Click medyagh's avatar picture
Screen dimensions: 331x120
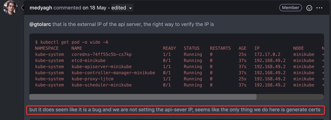coord(10,7)
